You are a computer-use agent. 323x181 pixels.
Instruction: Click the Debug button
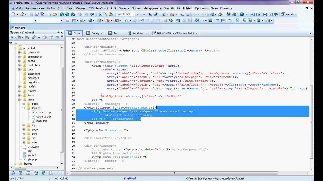[x=93, y=33]
